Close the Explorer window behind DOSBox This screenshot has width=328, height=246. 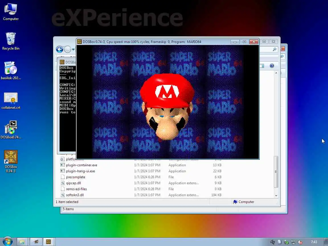[x=273, y=41]
